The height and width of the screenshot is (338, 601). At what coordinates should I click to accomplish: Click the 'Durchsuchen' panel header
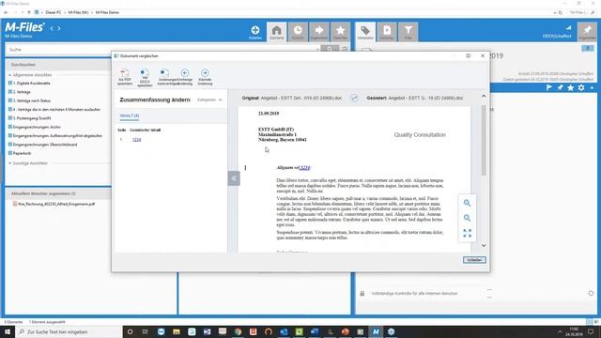(x=58, y=65)
